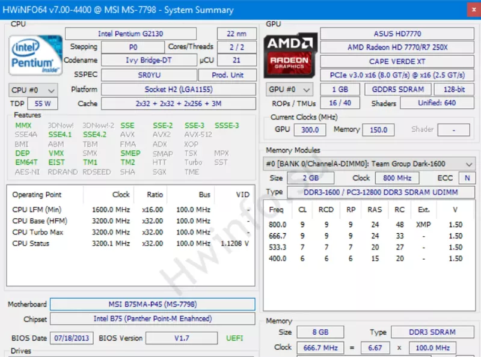The image size is (481, 357).
Task: Click the CAPE VERDE XT field
Action: [x=397, y=61]
